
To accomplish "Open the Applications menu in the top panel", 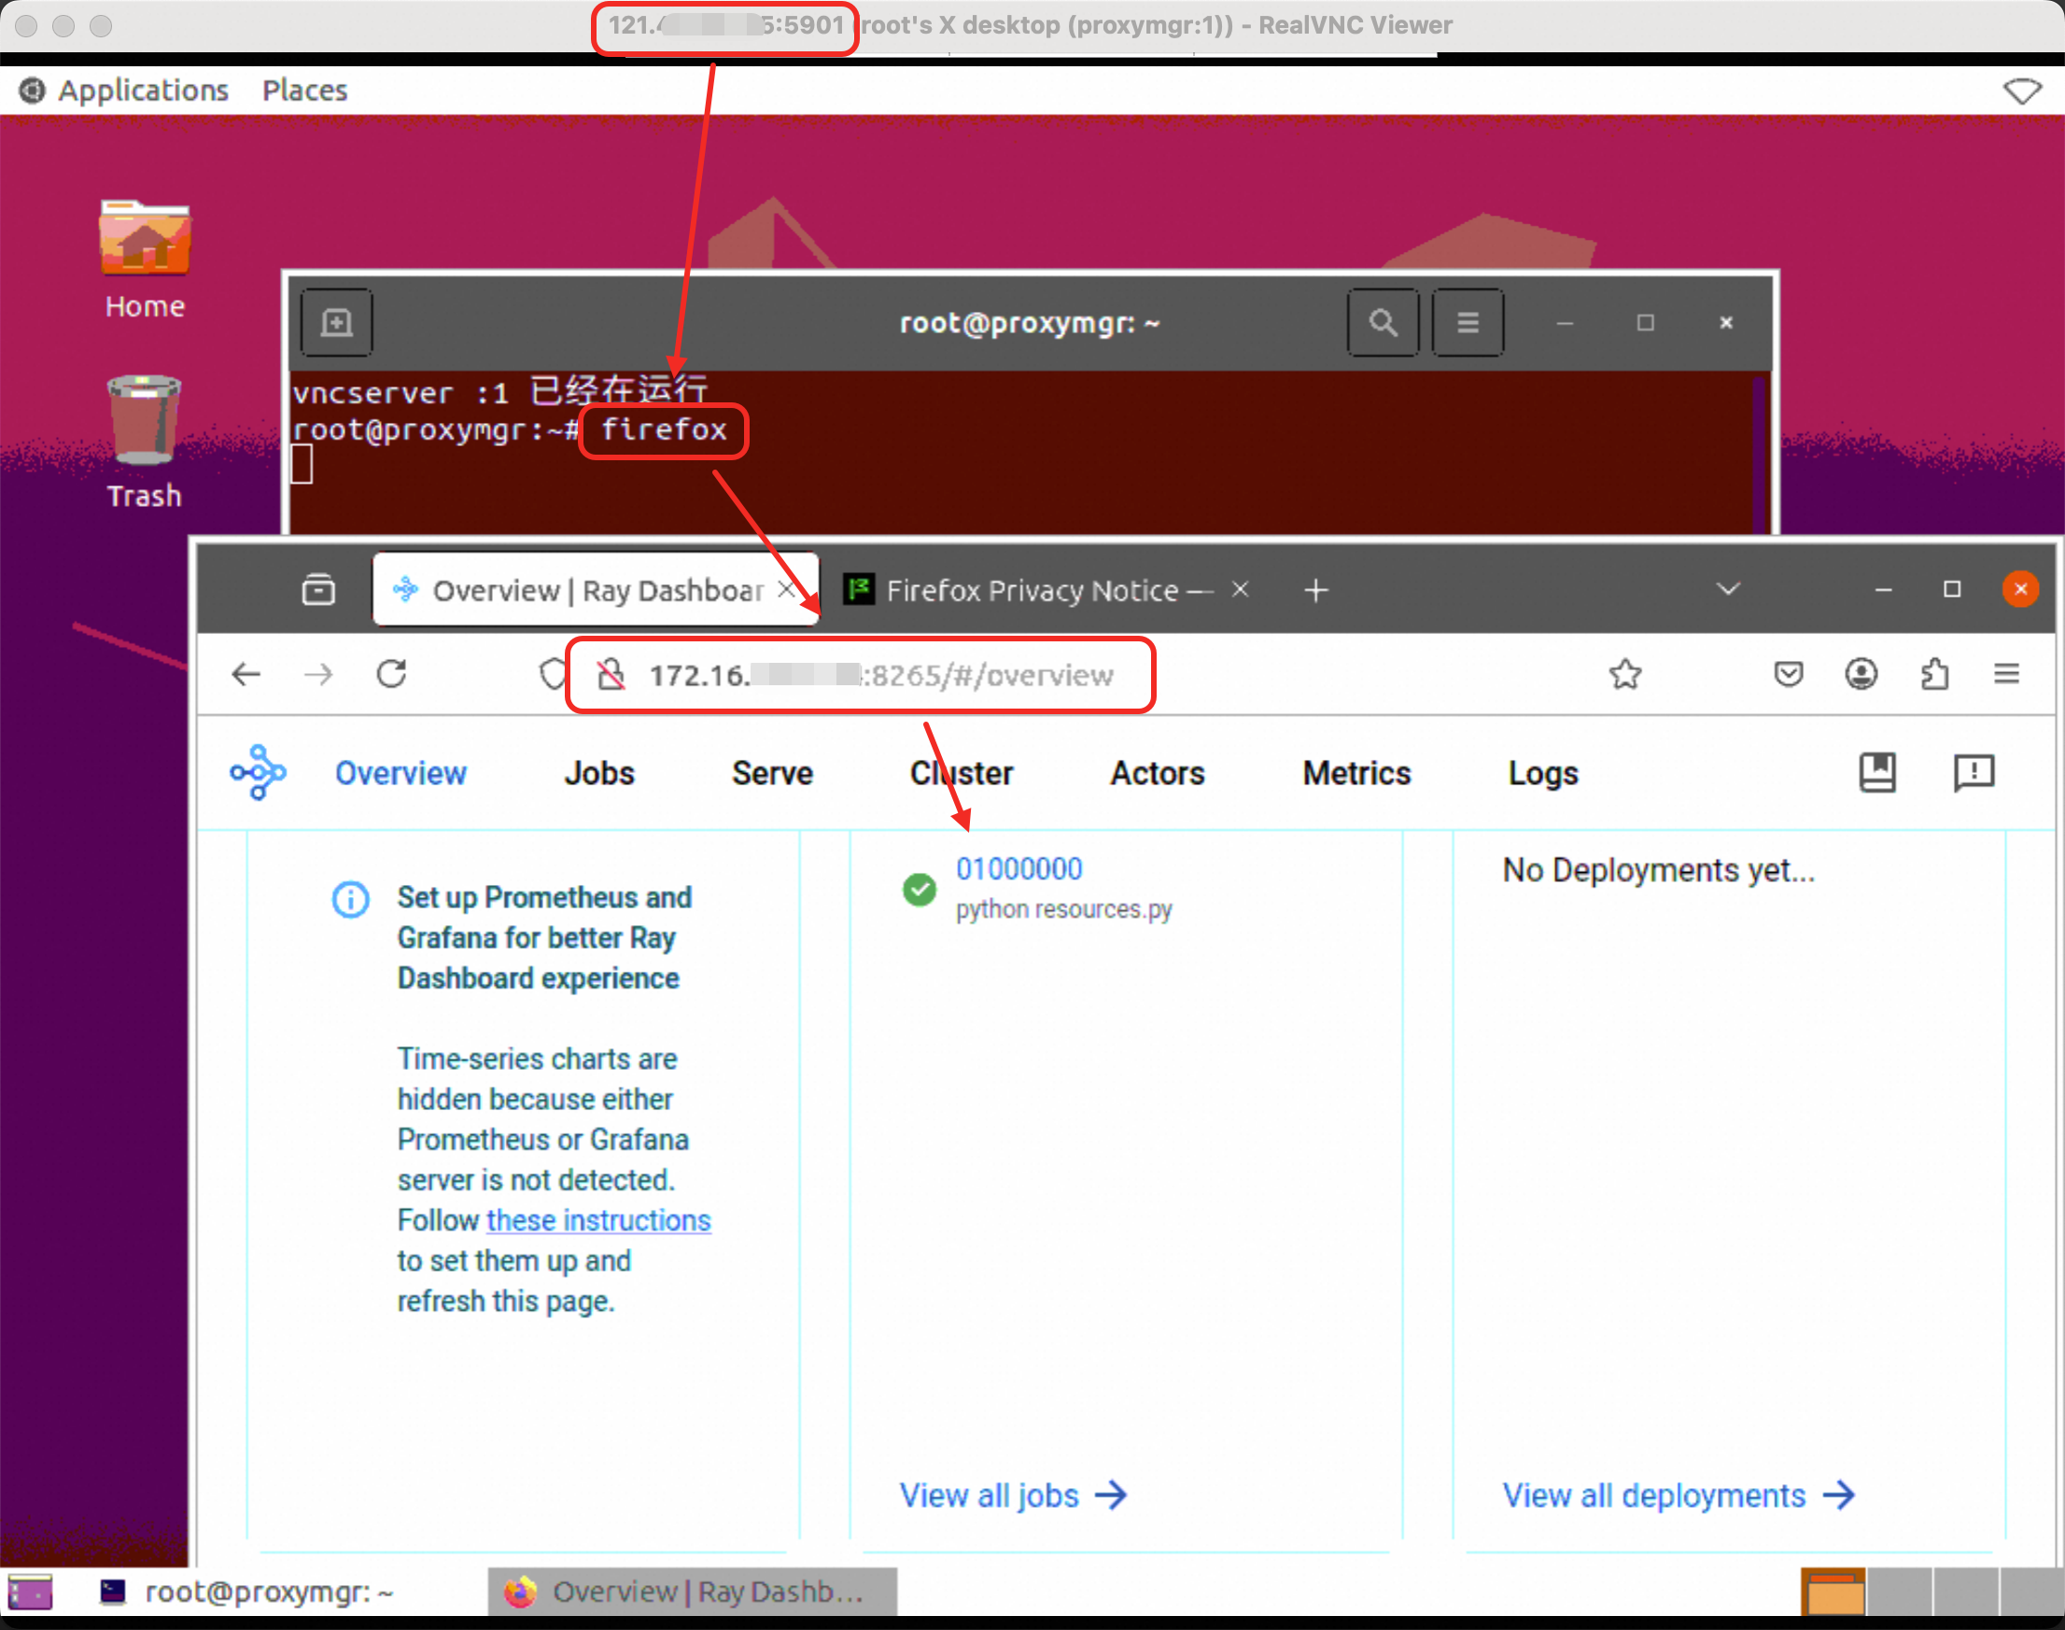I will coord(143,90).
